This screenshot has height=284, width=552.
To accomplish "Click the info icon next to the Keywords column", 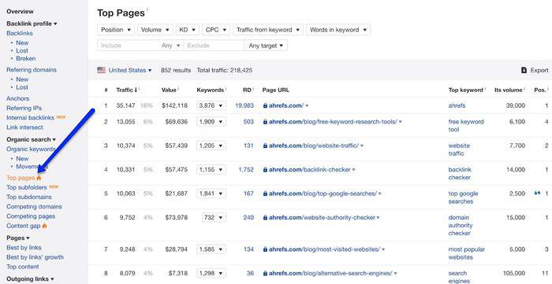I will pos(226,88).
